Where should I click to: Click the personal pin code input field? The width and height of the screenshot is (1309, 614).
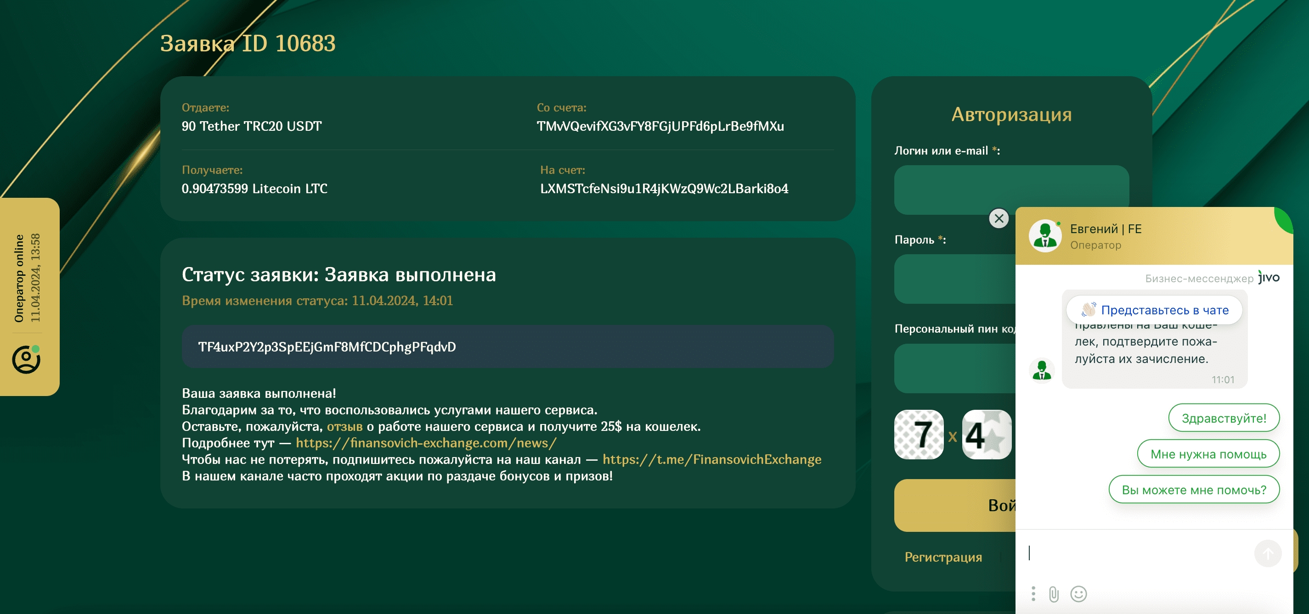click(x=955, y=368)
